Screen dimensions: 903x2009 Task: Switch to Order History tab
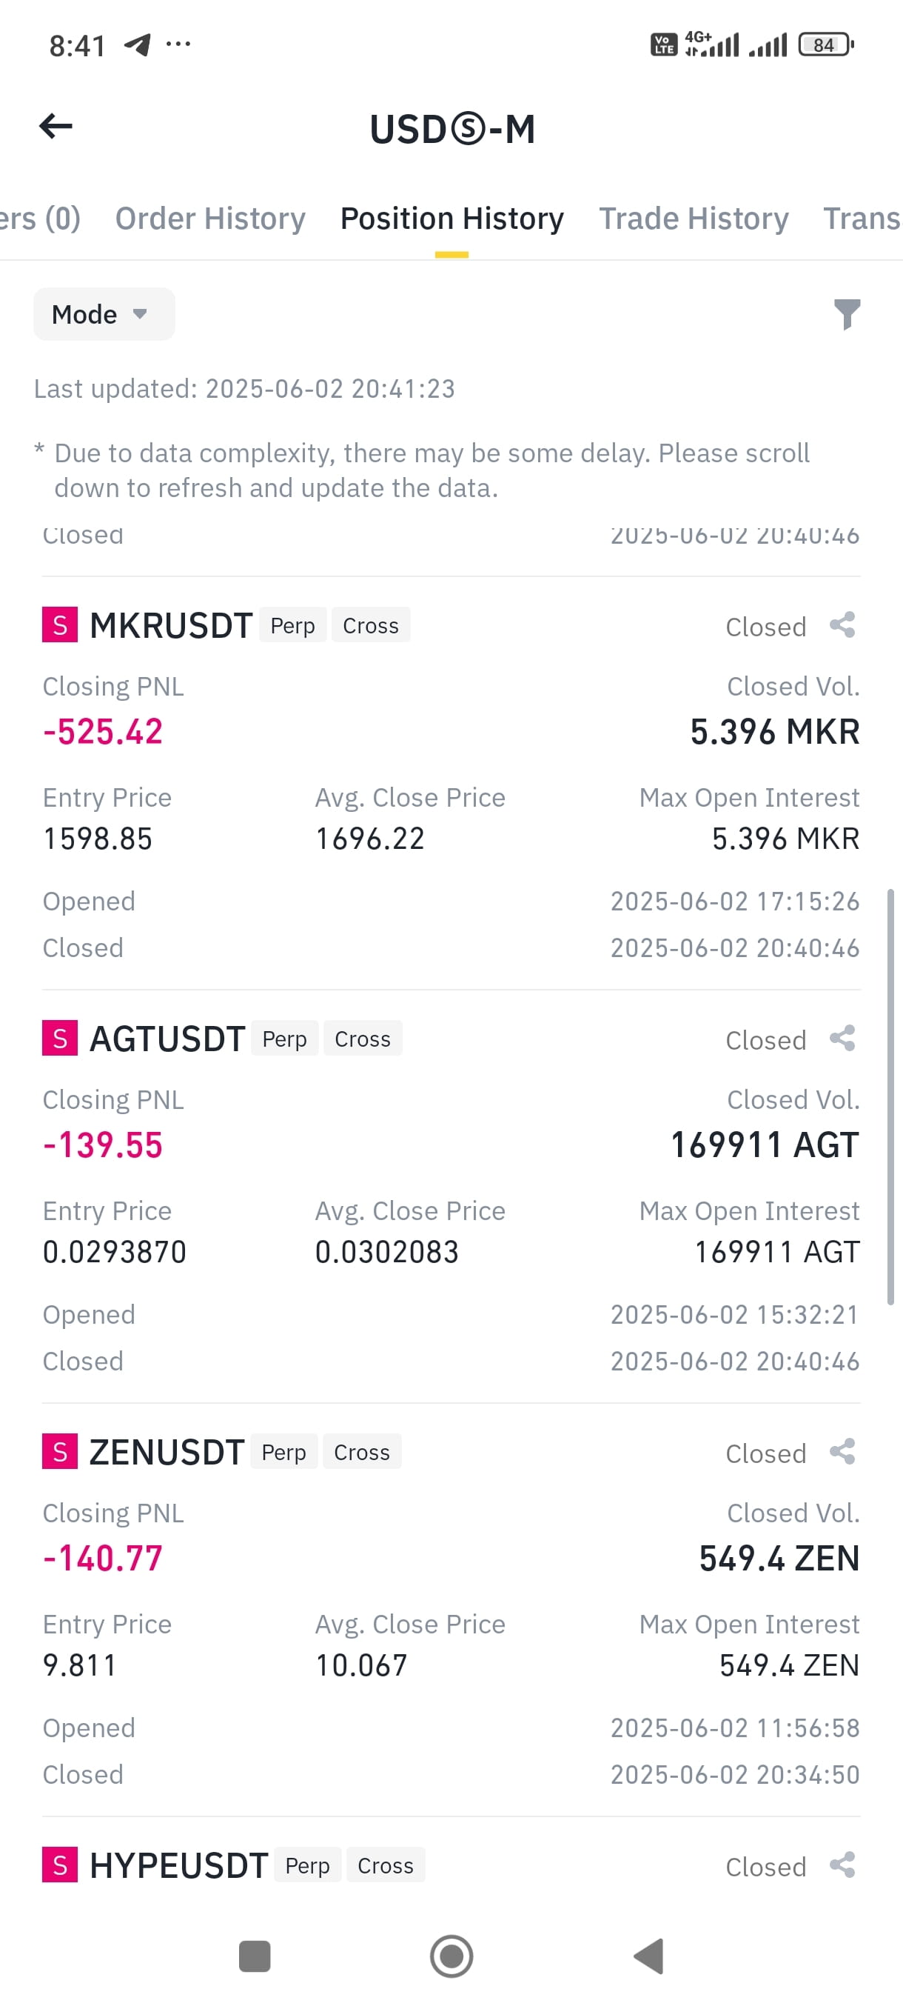point(210,219)
